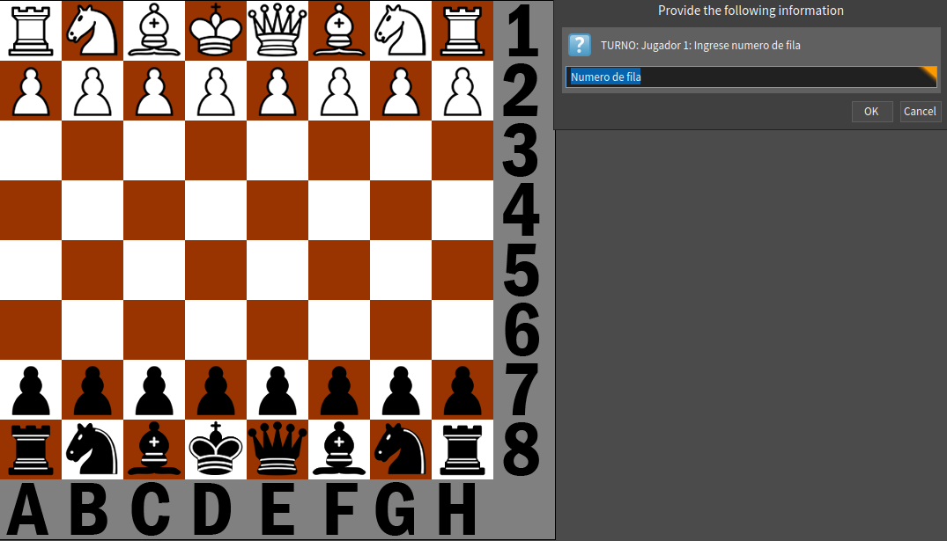947x541 pixels.
Task: Click the column label E below the board
Action: [x=277, y=510]
